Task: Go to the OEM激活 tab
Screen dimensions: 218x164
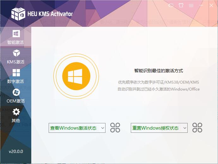Action: tap(15, 96)
